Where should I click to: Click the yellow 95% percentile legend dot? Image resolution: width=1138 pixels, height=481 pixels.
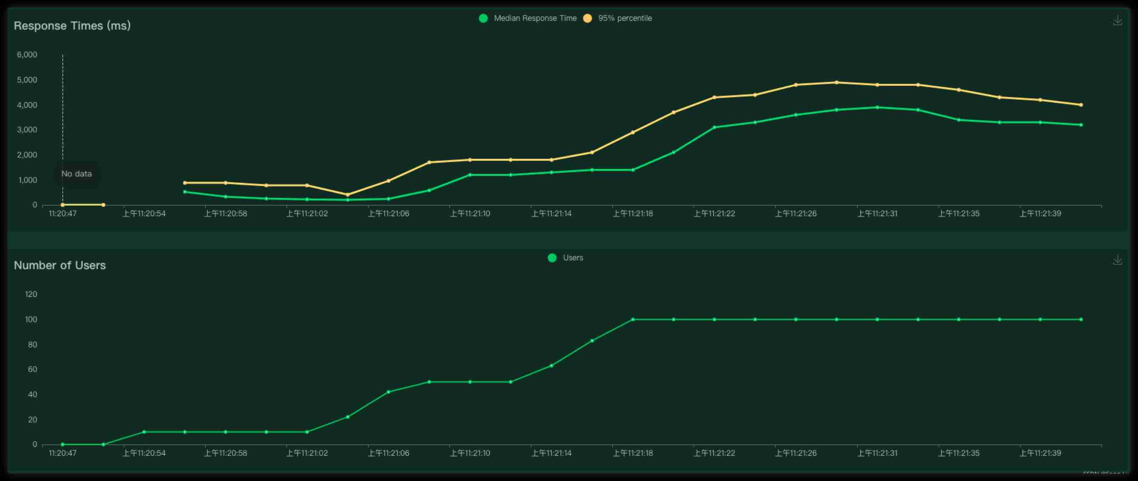coord(588,18)
